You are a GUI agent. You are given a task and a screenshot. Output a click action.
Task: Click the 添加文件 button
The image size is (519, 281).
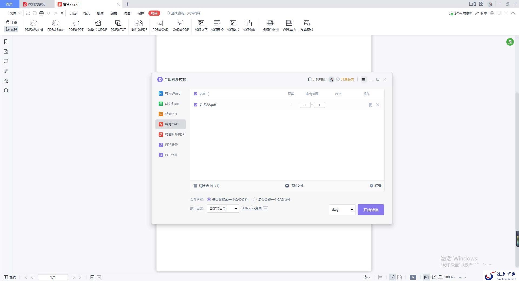(x=294, y=186)
